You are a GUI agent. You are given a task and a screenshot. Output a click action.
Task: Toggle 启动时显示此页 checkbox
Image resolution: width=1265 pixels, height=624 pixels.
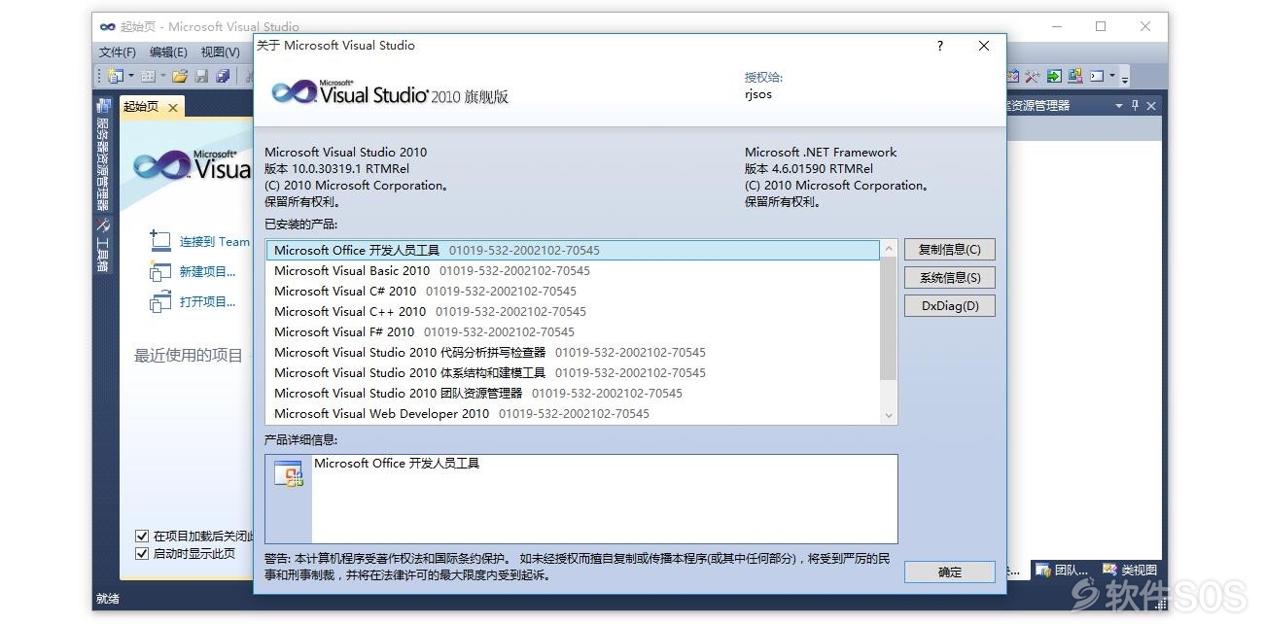click(141, 554)
